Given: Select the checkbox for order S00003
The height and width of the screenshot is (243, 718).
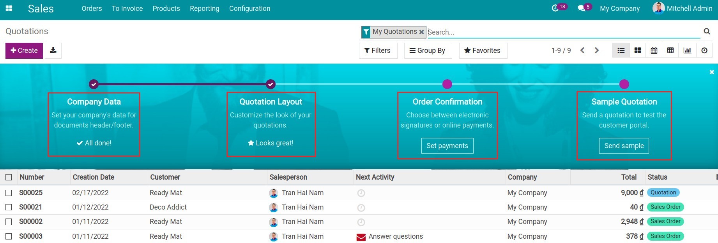Looking at the screenshot, I should (x=9, y=236).
